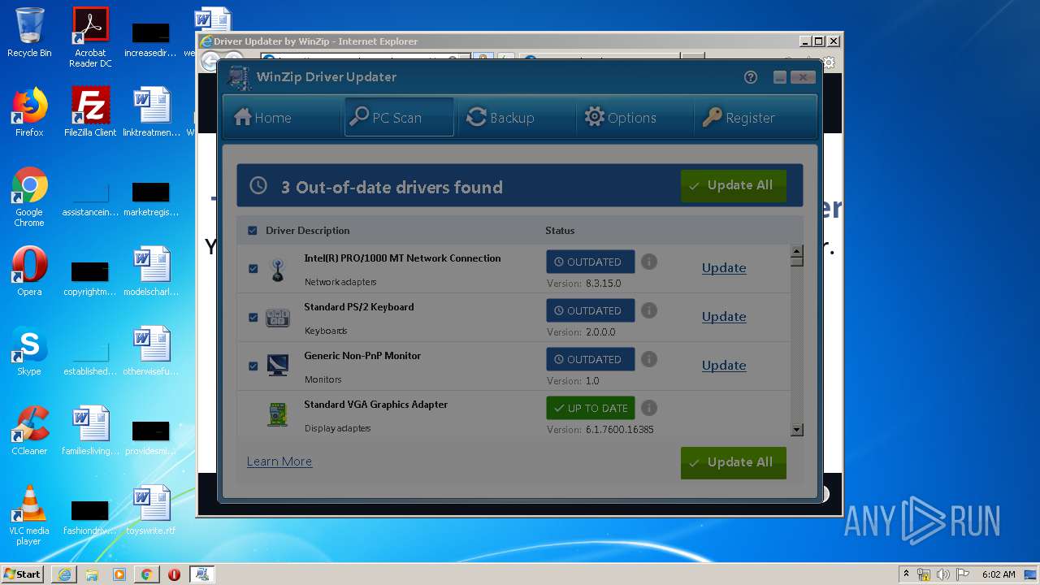The width and height of the screenshot is (1040, 585).
Task: Click Update link for Standard PS/2 Keyboard
Action: pyautogui.click(x=724, y=317)
